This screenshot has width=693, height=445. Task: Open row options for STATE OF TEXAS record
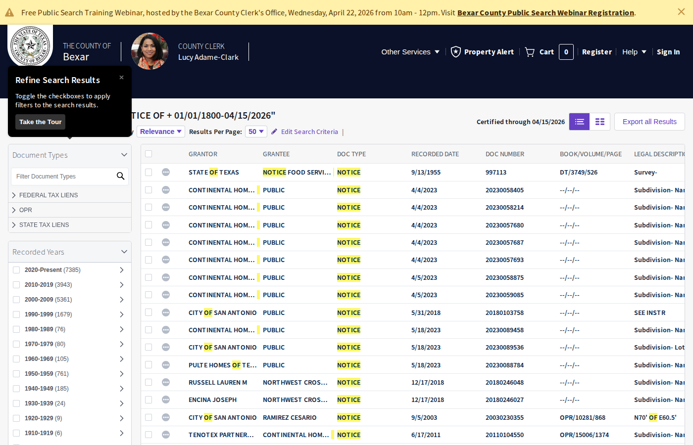click(166, 172)
